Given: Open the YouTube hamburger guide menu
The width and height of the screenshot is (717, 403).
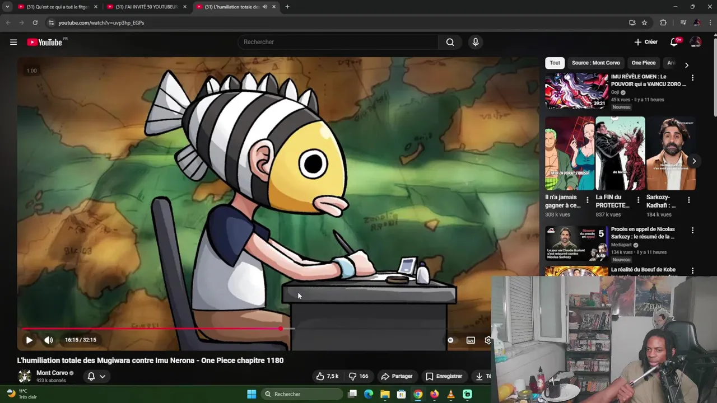Looking at the screenshot, I should pos(13,42).
